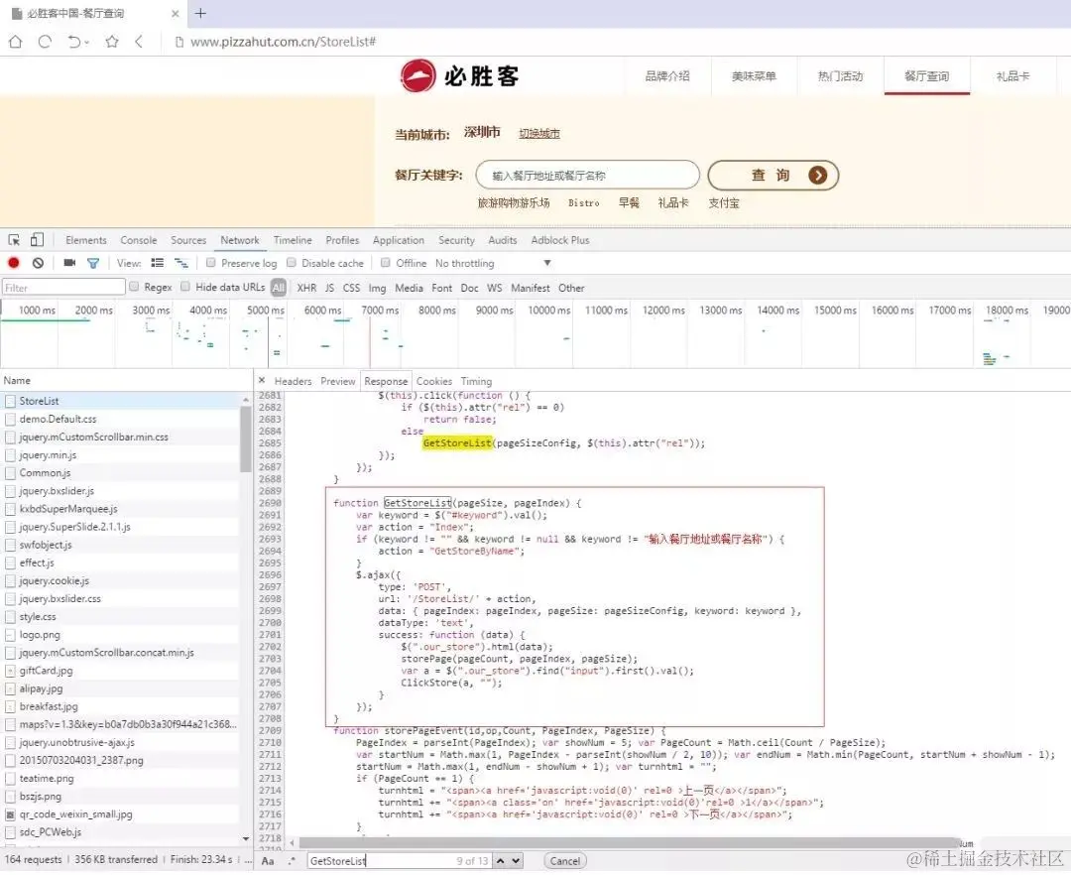Image resolution: width=1071 pixels, height=875 pixels.
Task: Open the Security tab
Action: (x=456, y=240)
